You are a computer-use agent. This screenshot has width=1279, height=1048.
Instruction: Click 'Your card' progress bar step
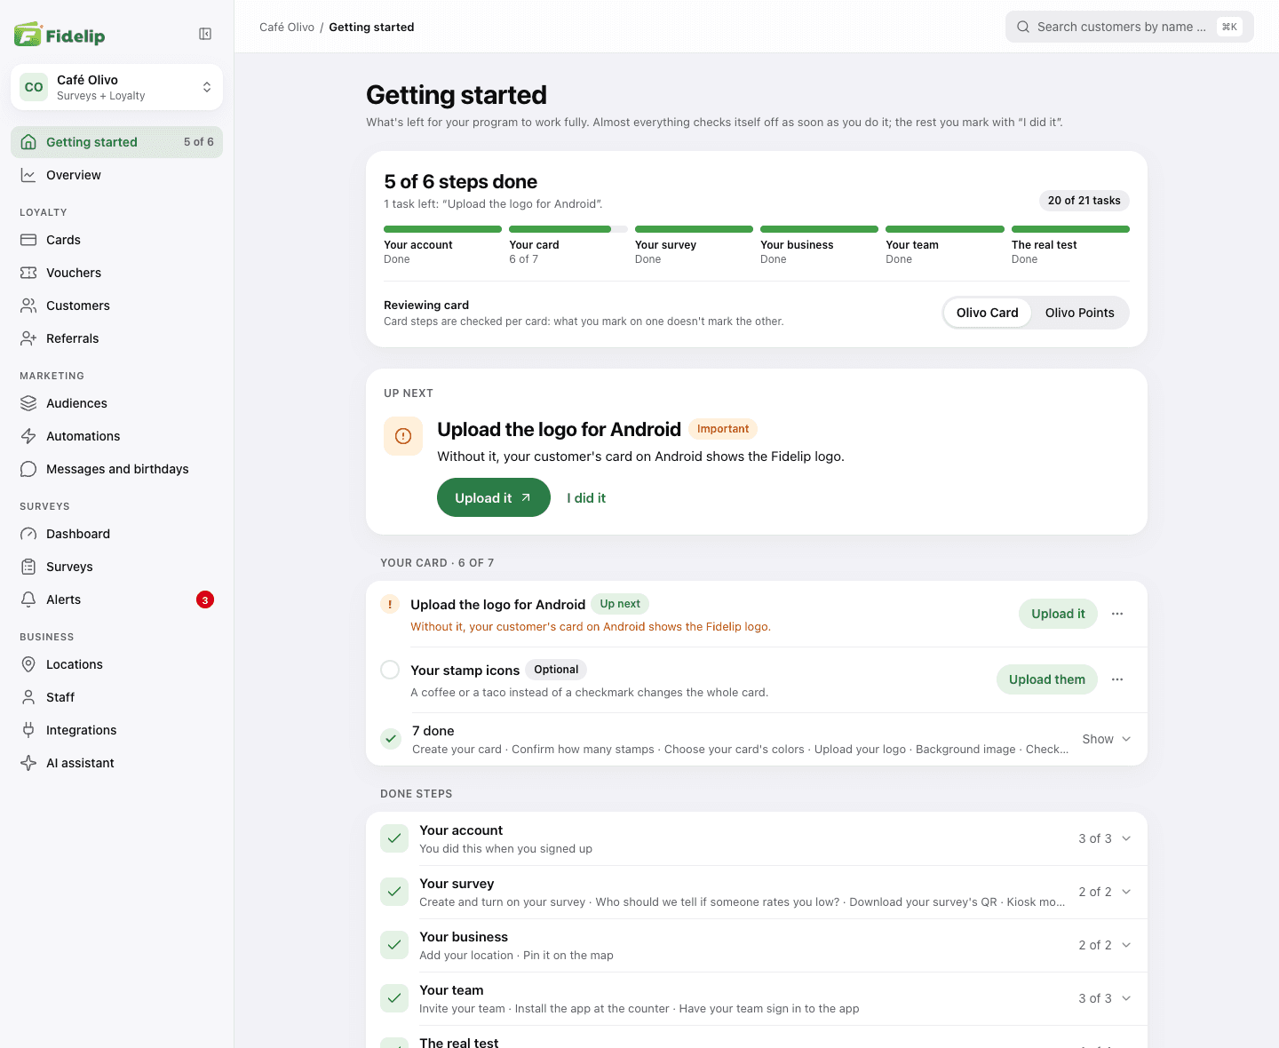[x=568, y=246]
